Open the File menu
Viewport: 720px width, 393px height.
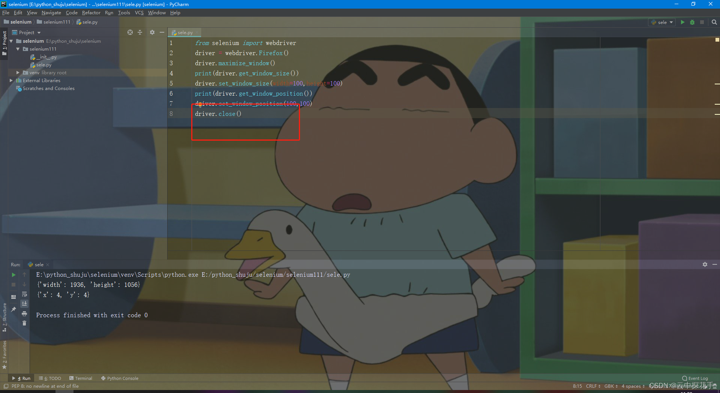coord(6,12)
